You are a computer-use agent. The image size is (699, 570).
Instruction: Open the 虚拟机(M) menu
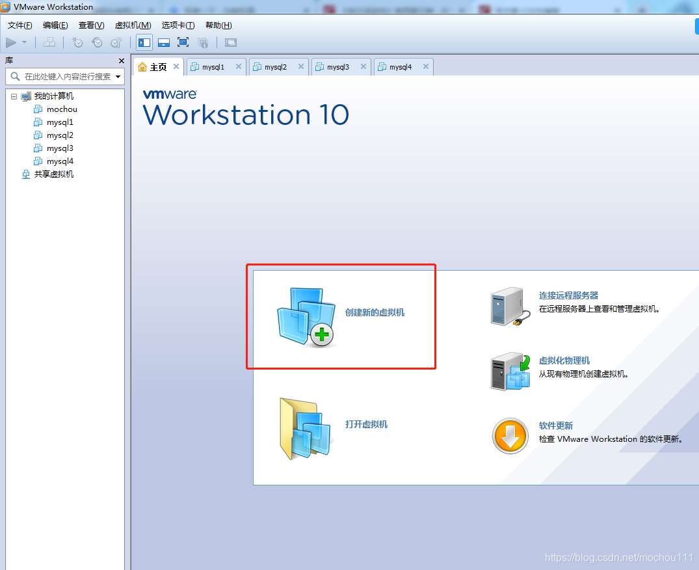pos(133,25)
